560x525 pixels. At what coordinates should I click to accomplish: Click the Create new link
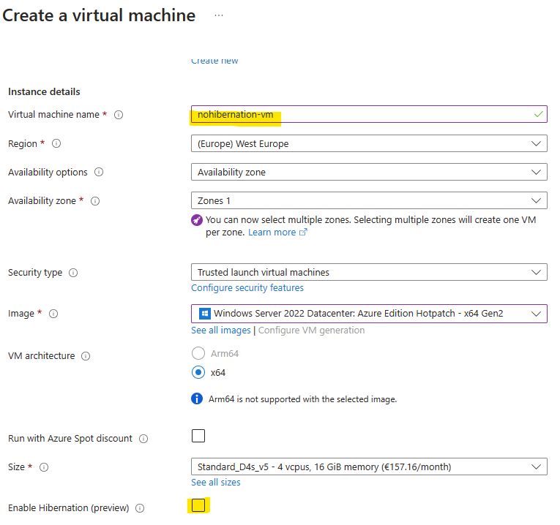[x=214, y=61]
